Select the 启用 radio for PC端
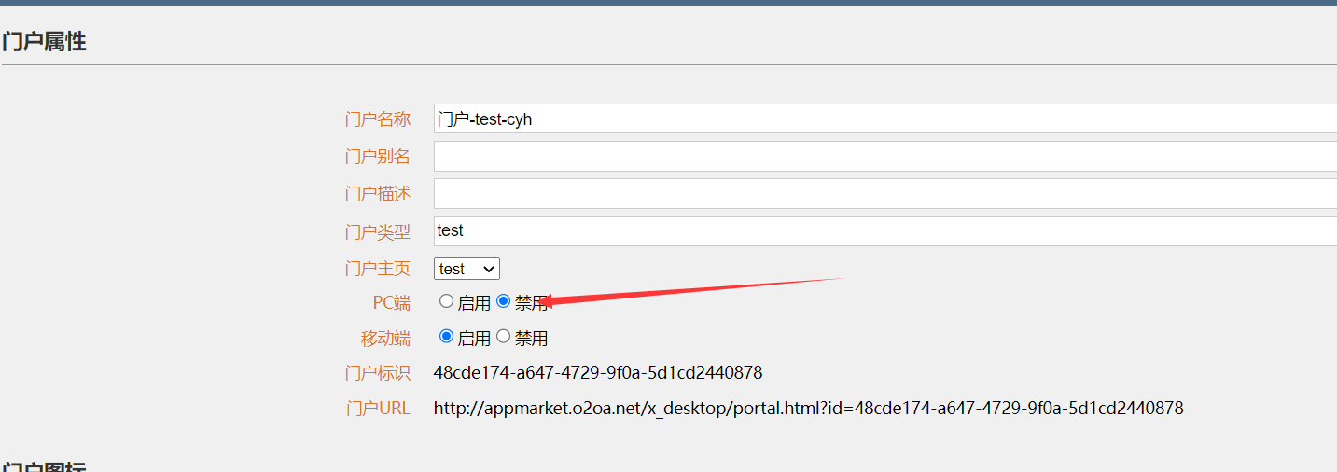1337x472 pixels. [446, 301]
